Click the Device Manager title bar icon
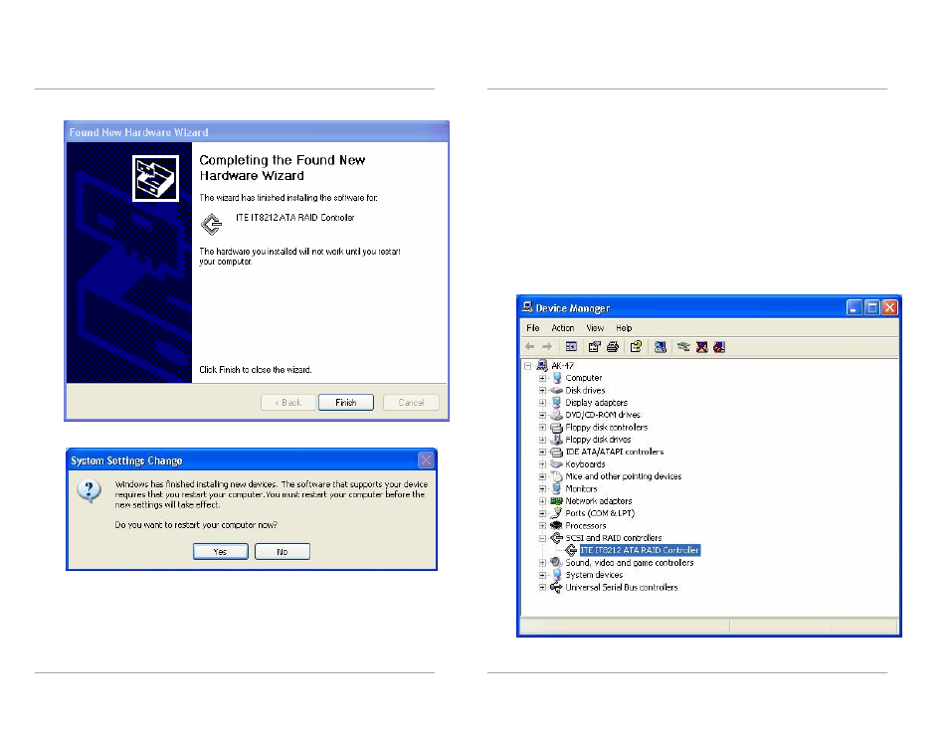The height and width of the screenshot is (733, 949). [x=528, y=307]
